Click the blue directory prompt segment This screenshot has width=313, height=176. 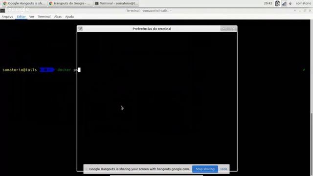pos(47,70)
